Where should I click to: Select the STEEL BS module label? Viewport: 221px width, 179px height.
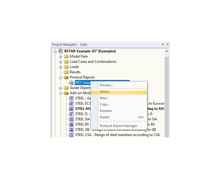[x=83, y=124]
